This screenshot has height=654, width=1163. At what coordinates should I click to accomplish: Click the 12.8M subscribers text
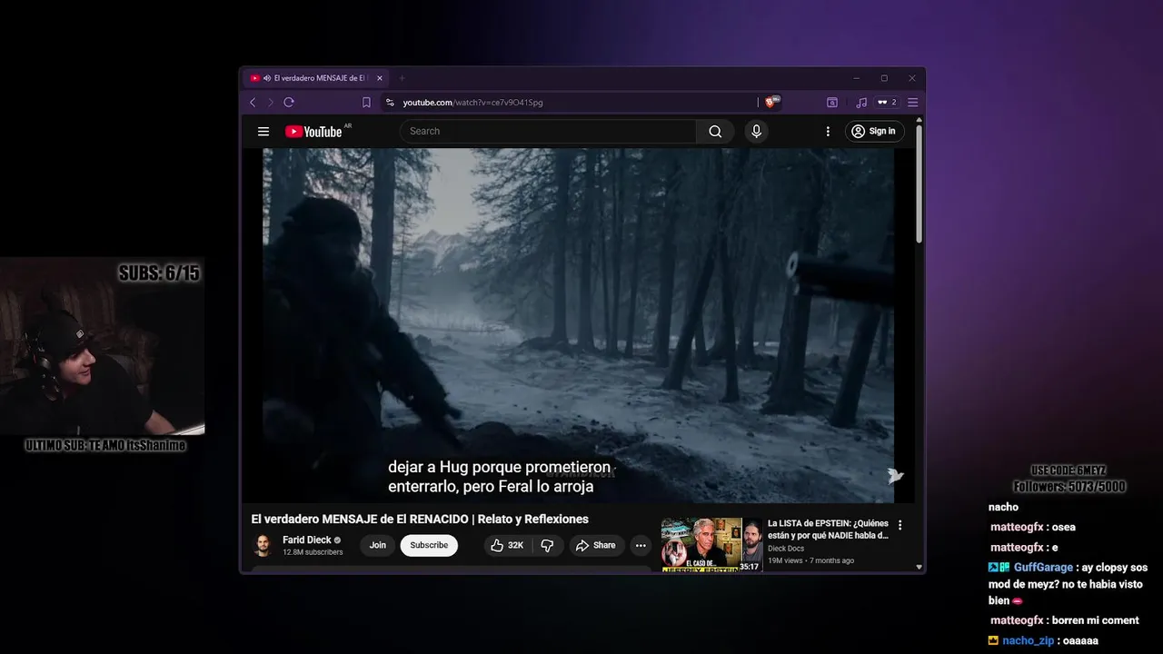click(313, 552)
